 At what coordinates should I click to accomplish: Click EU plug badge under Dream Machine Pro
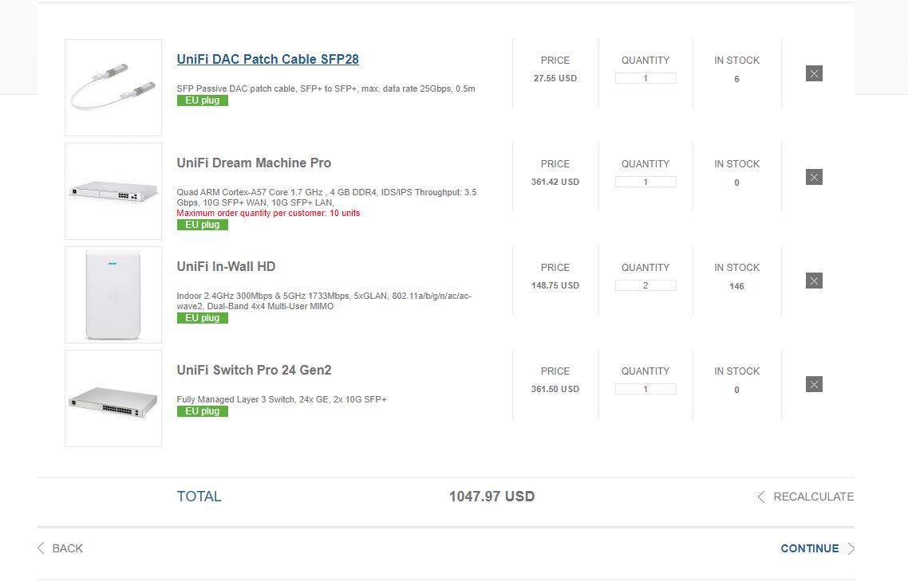(203, 225)
